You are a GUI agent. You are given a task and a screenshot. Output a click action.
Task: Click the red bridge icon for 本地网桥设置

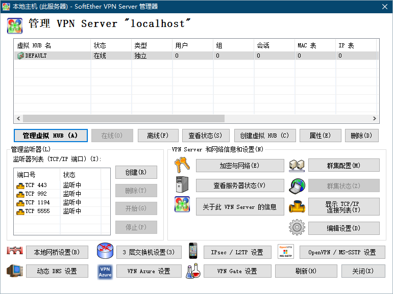(x=15, y=251)
